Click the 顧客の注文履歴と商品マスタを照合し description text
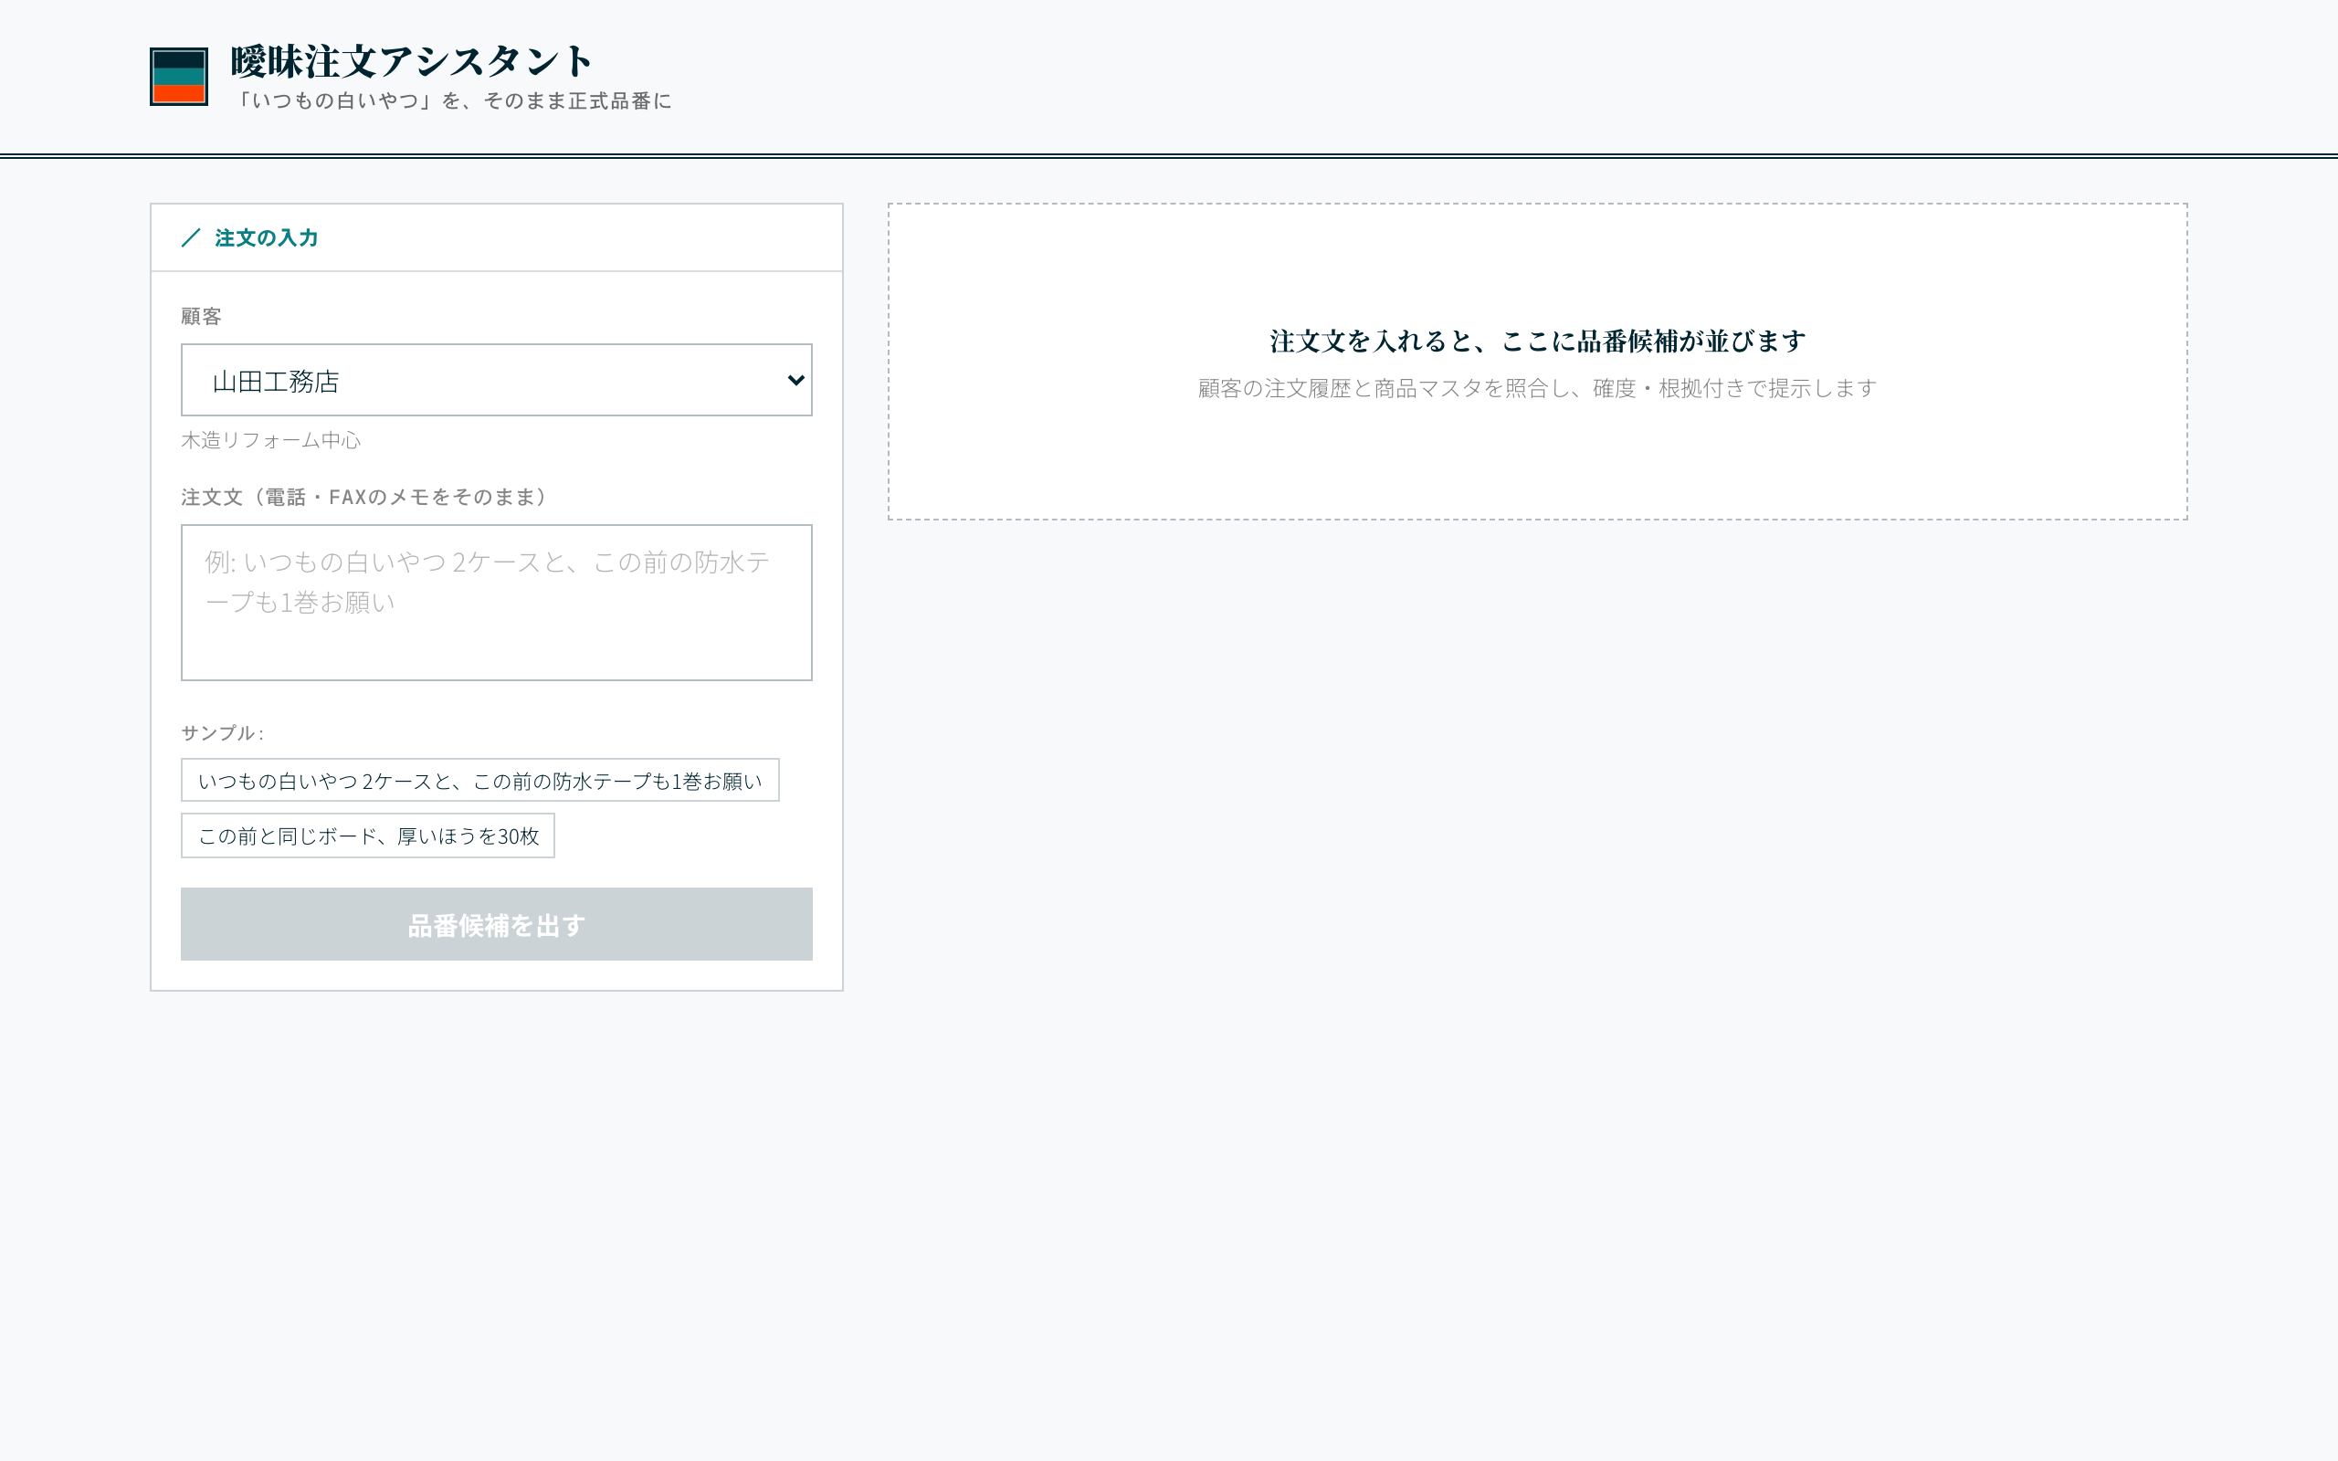Viewport: 2338px width, 1461px height. [x=1537, y=387]
